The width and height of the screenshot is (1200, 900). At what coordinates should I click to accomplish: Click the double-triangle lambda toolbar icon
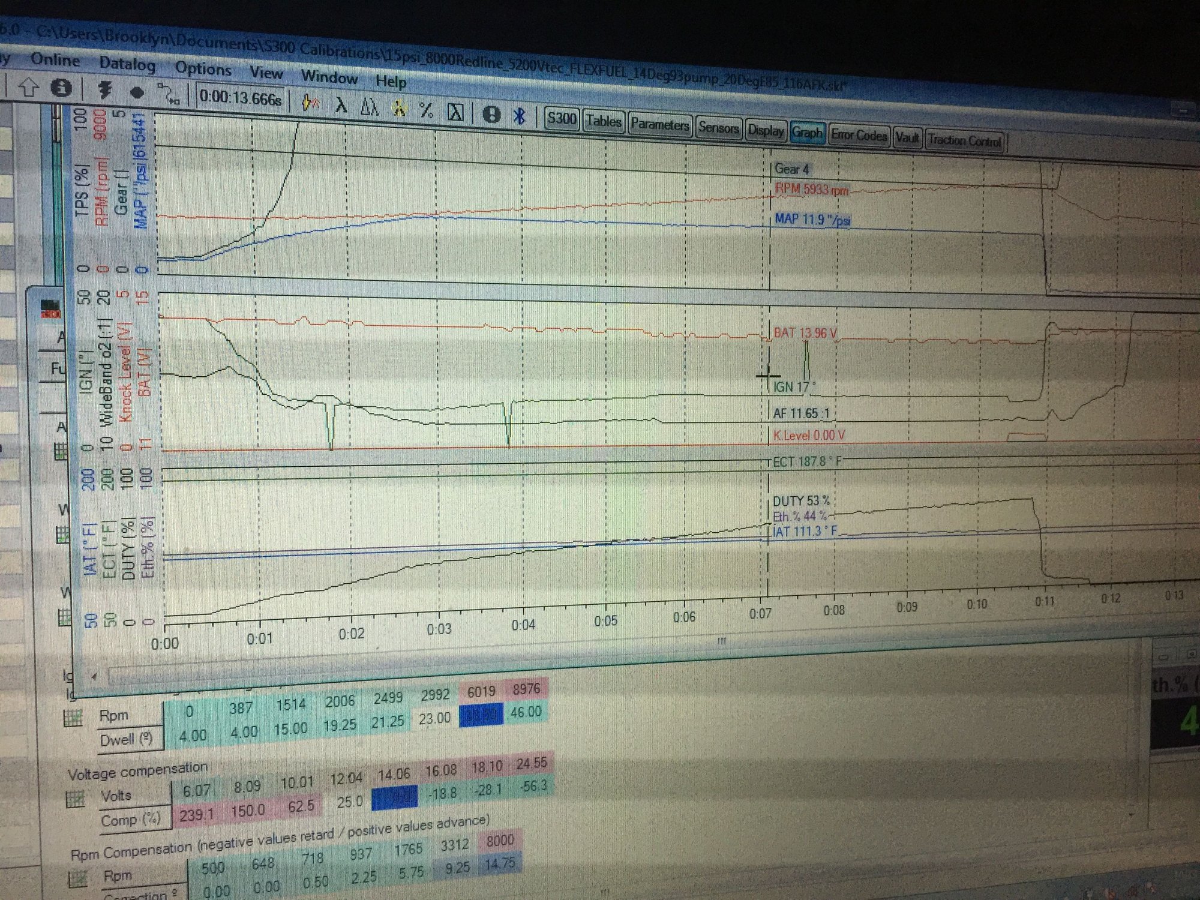(x=370, y=106)
